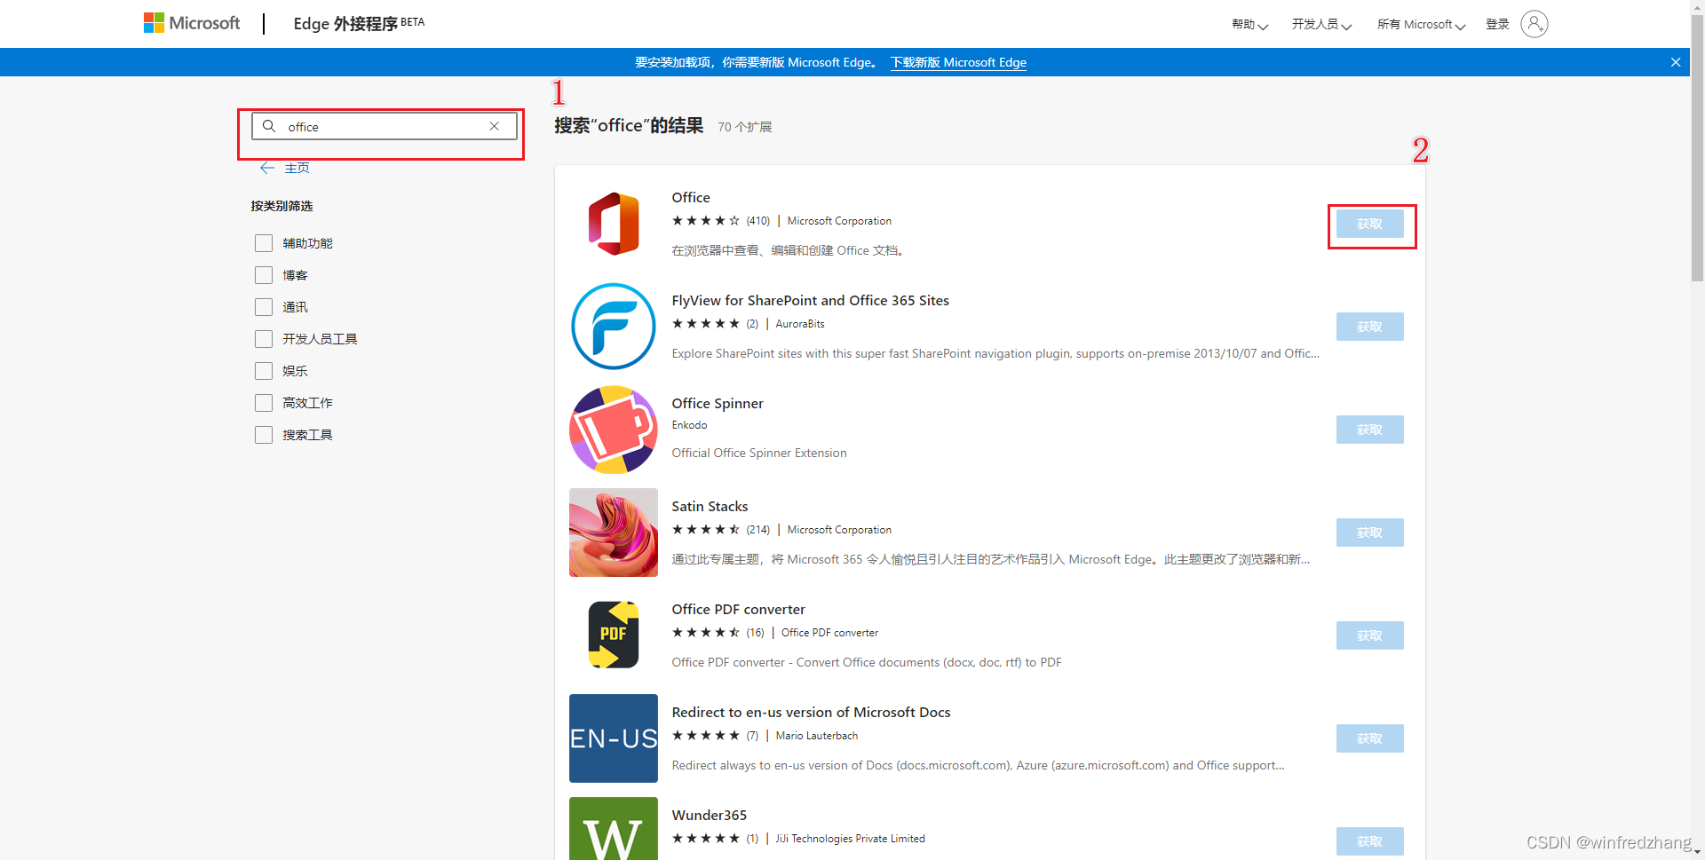The width and height of the screenshot is (1705, 860).
Task: Get the Office Spinner extension
Action: (1370, 430)
